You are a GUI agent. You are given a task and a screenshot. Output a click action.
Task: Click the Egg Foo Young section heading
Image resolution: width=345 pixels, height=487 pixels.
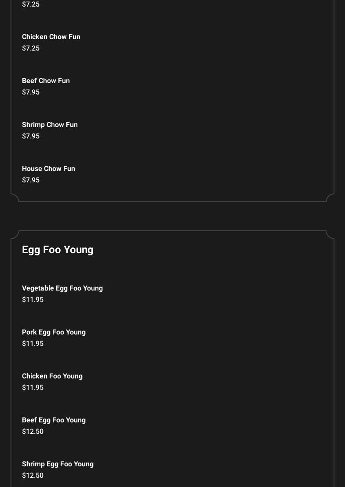pos(58,250)
